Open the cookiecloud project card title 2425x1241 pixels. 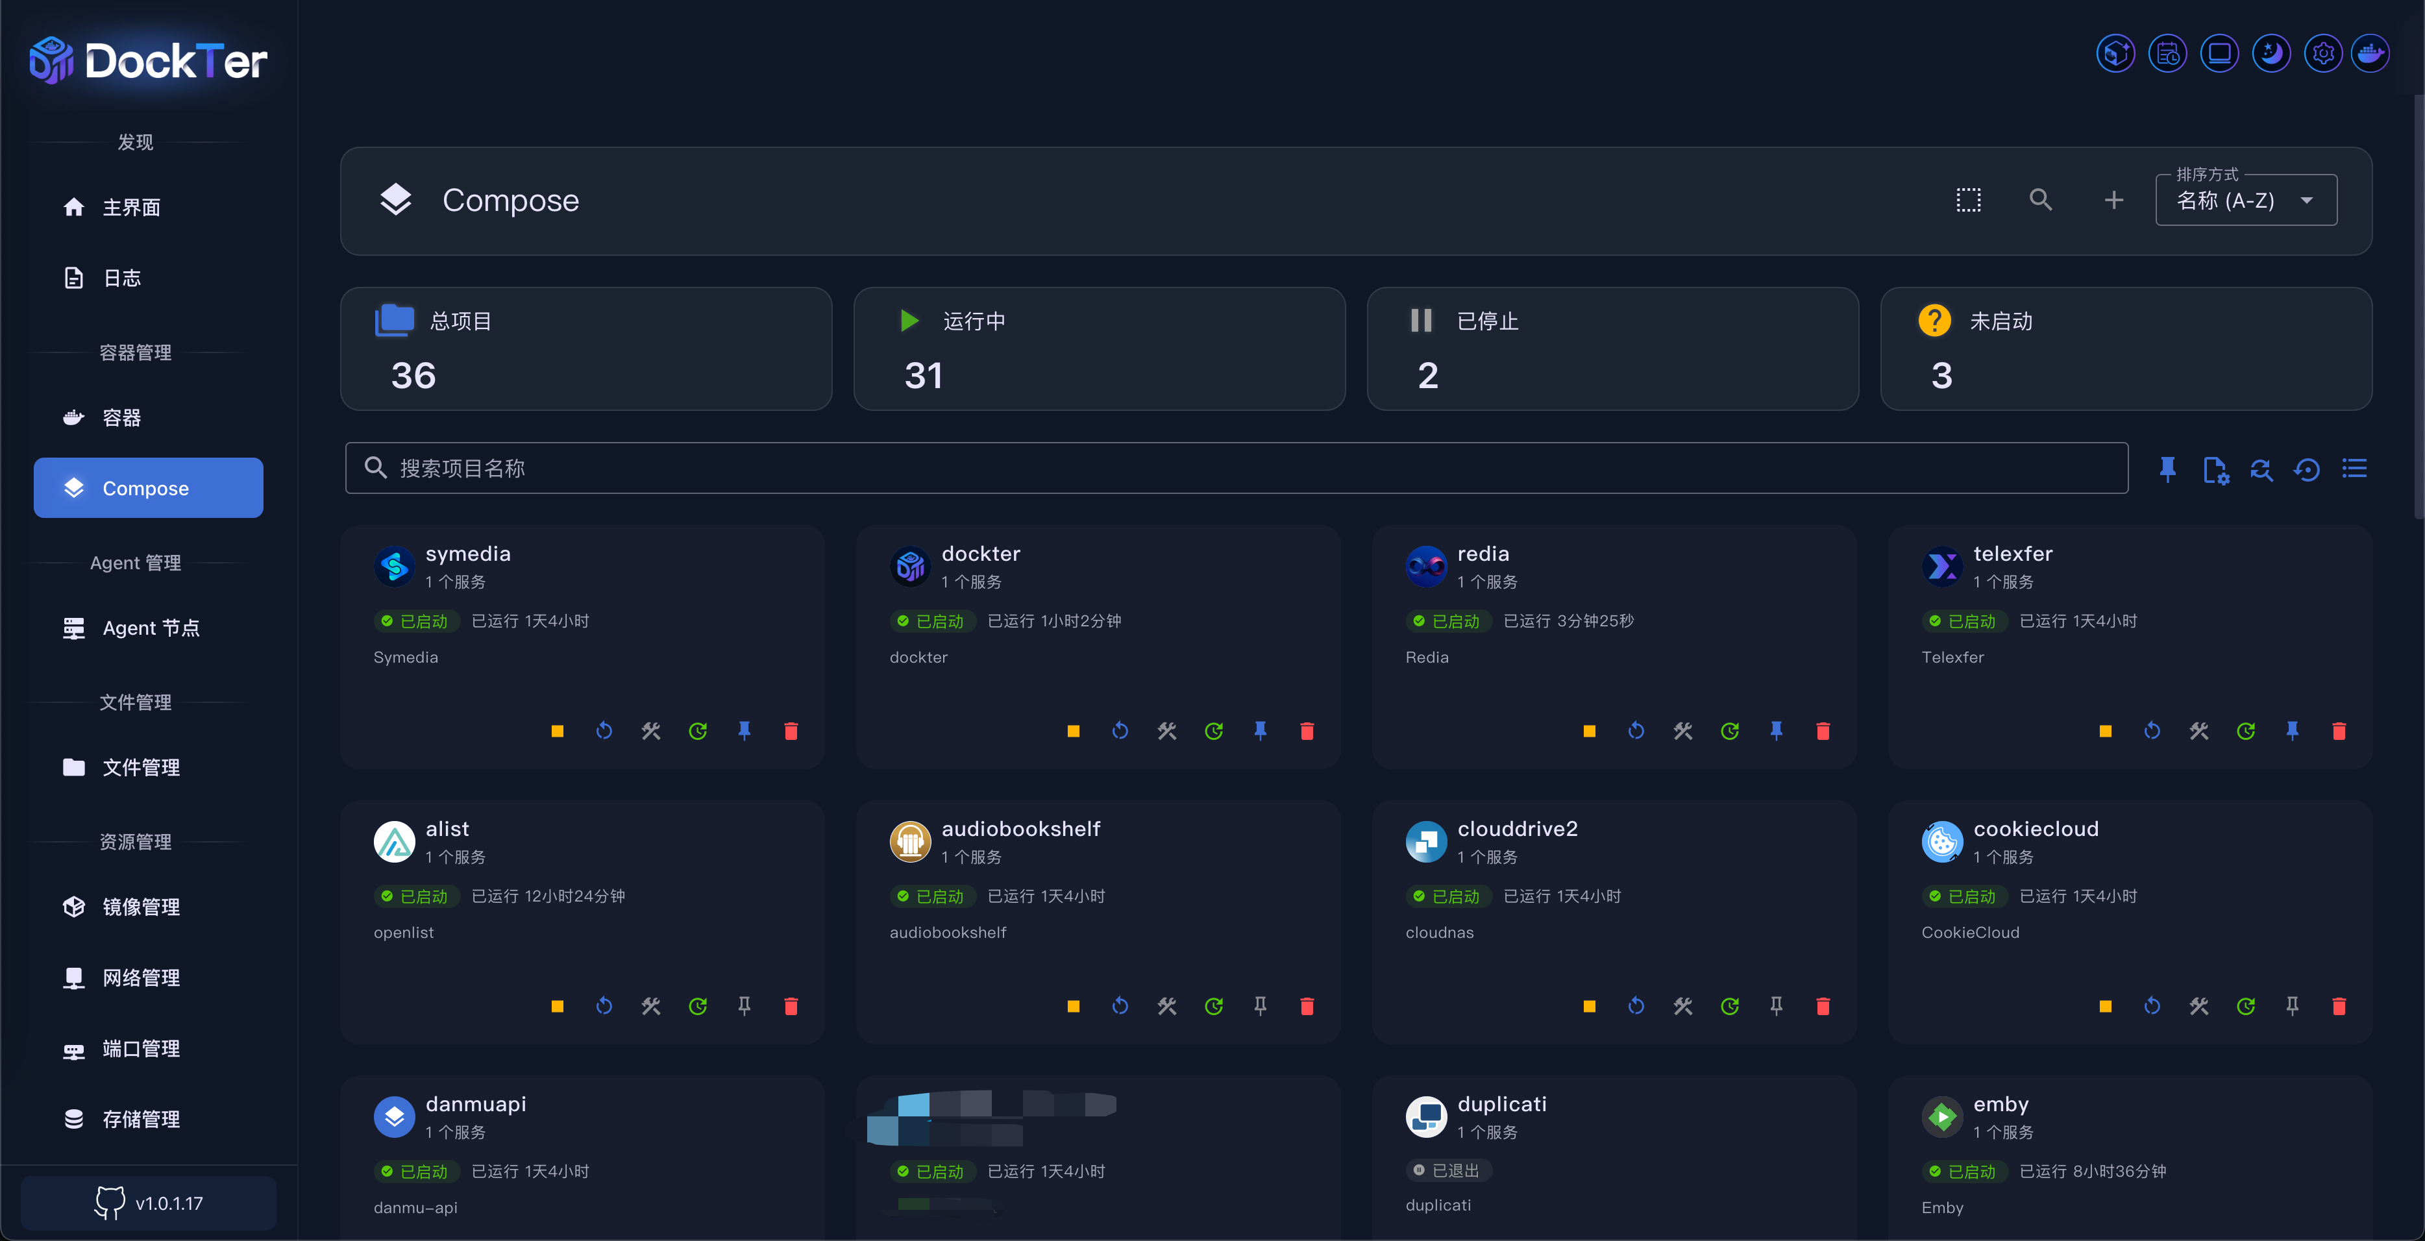coord(2036,829)
